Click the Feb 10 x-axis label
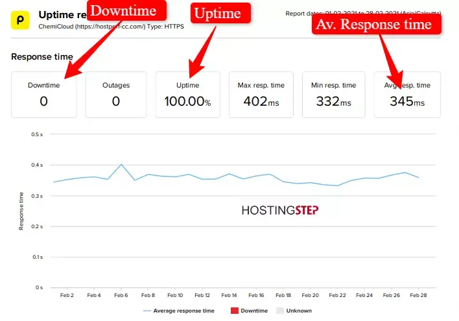The image size is (459, 321). click(x=175, y=295)
